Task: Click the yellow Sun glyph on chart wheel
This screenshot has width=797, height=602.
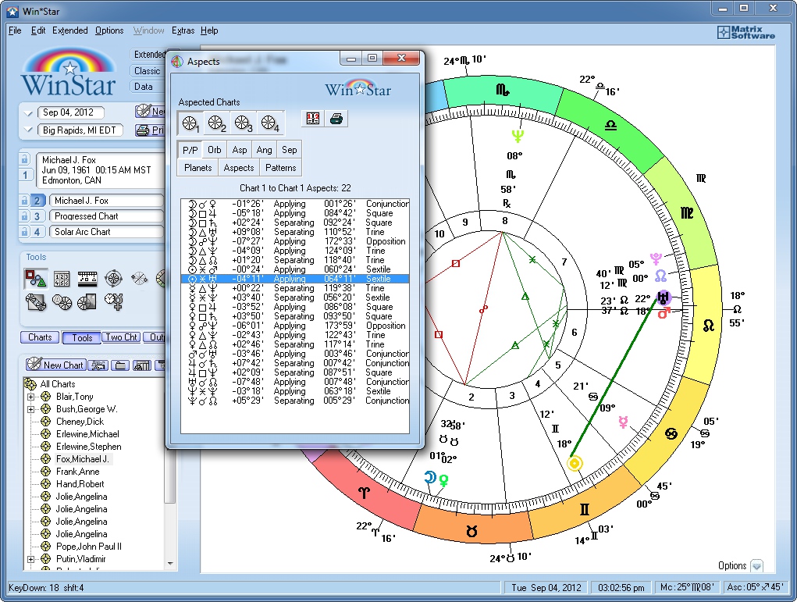Action: point(575,463)
